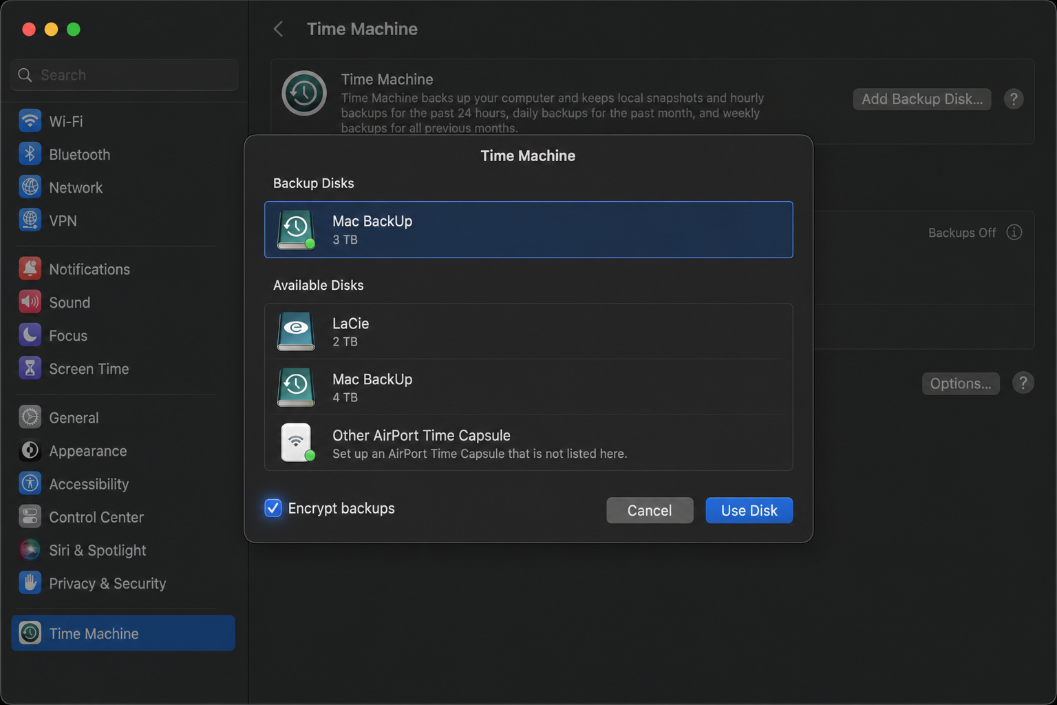Screen dimensions: 1057x705
Task: Click help button beside Options
Action: tap(1023, 383)
